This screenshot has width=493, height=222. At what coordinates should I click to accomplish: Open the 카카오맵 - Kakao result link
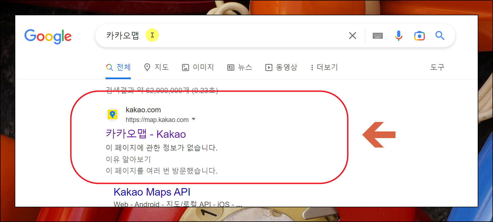point(146,134)
